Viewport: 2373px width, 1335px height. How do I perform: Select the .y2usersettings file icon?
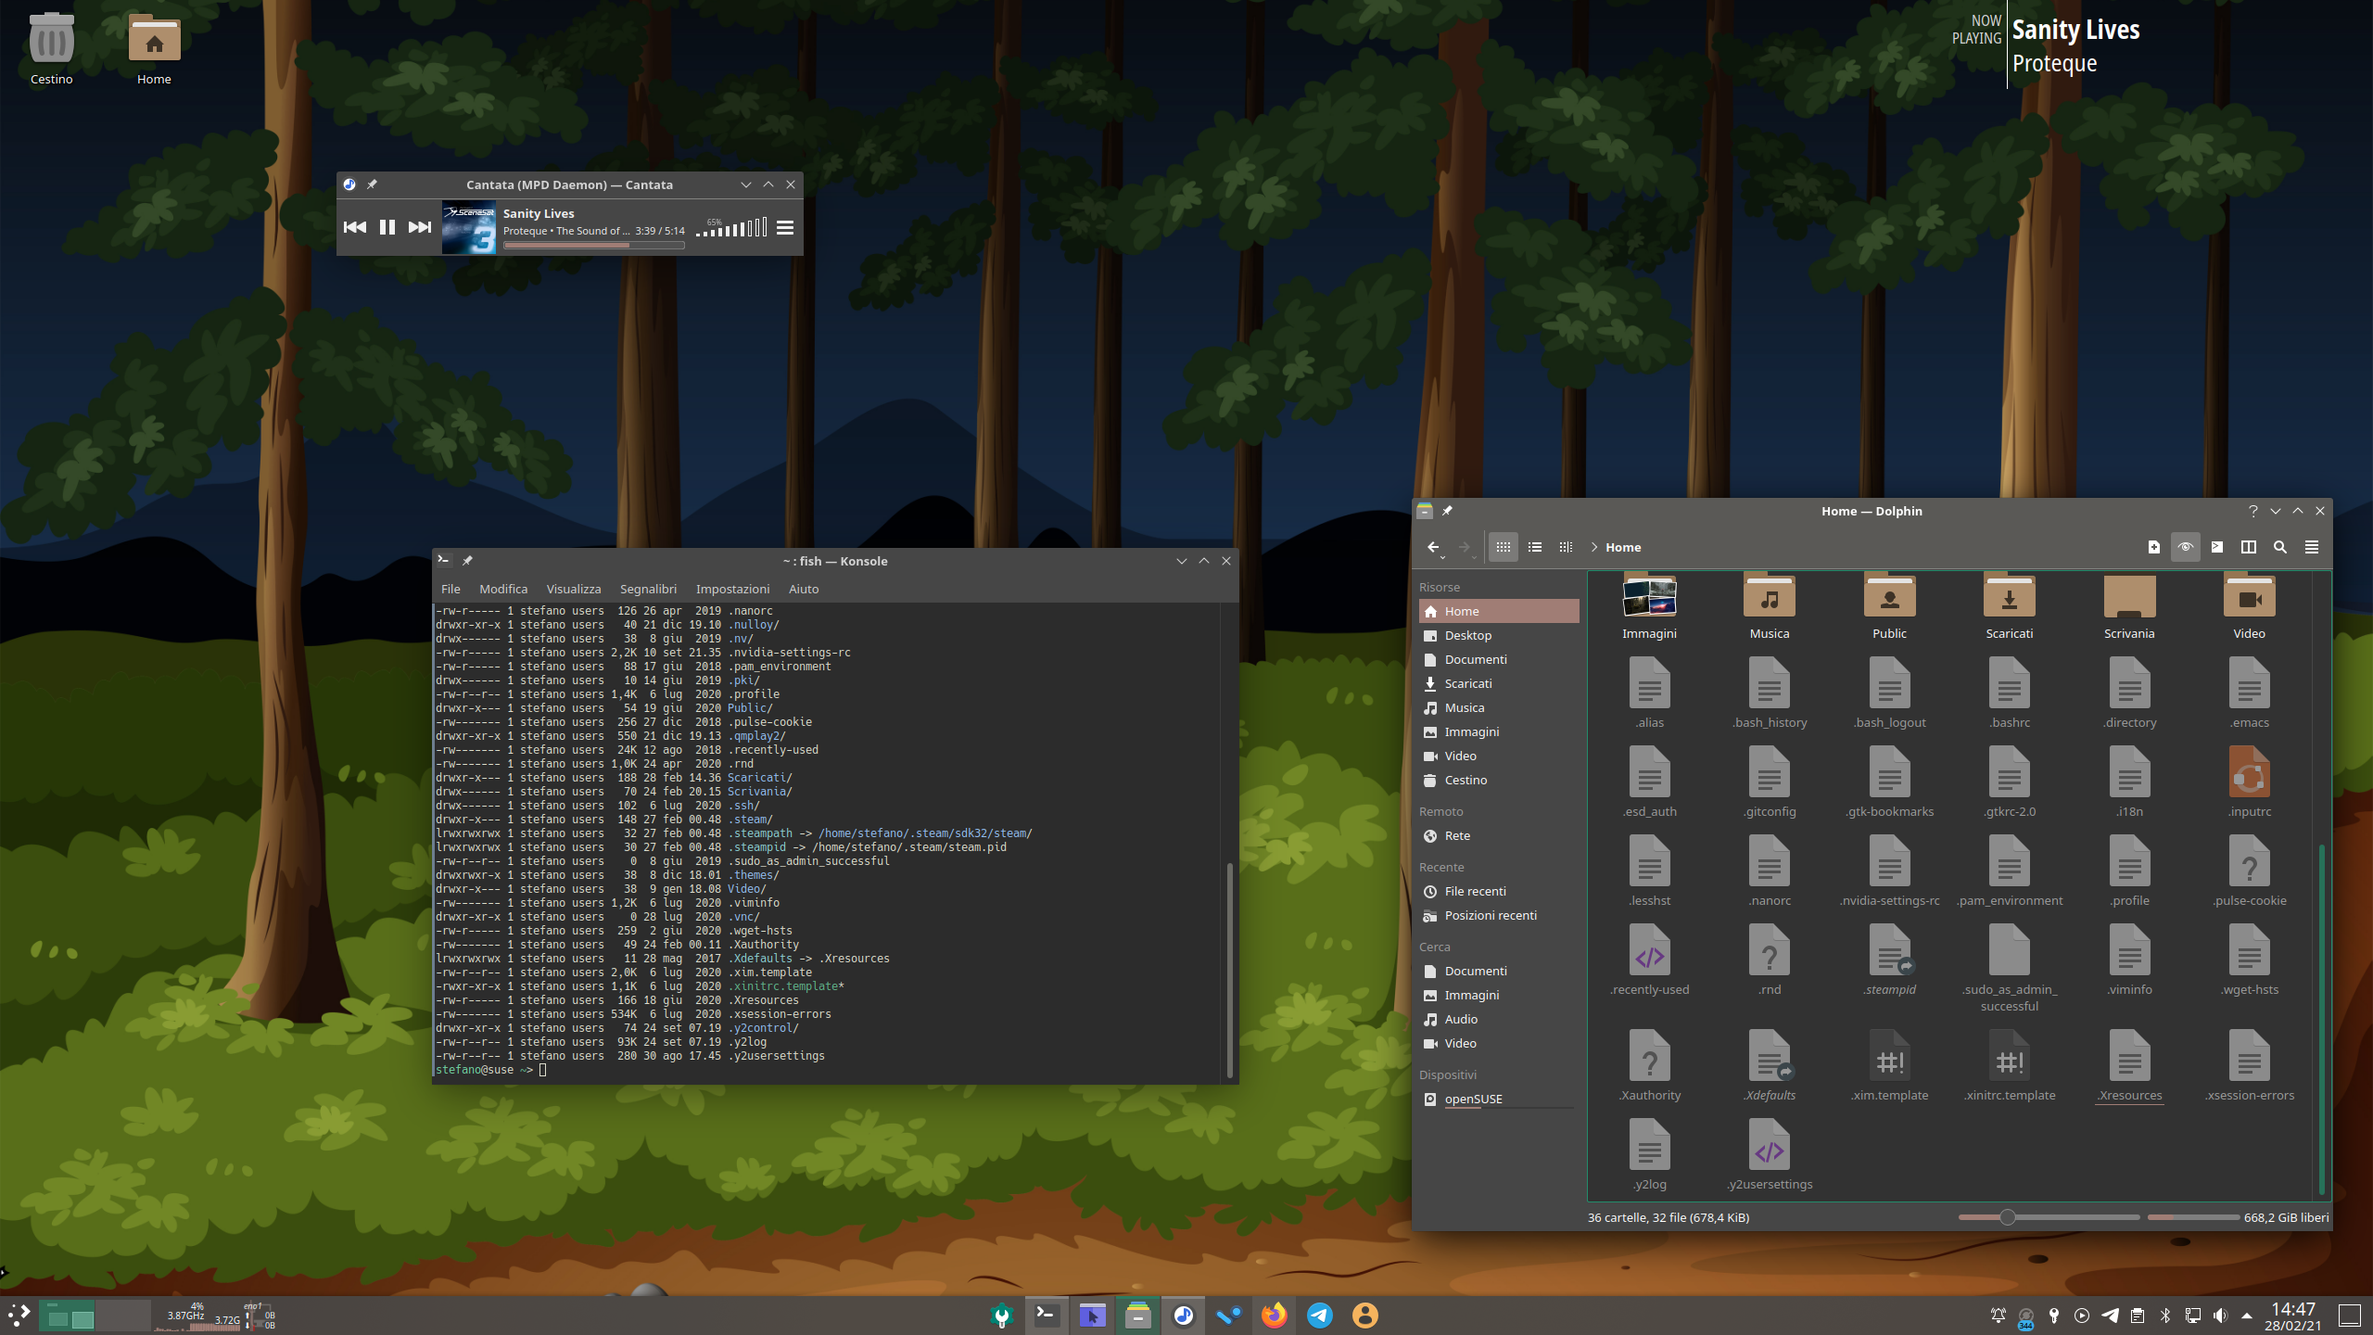pos(1770,1144)
